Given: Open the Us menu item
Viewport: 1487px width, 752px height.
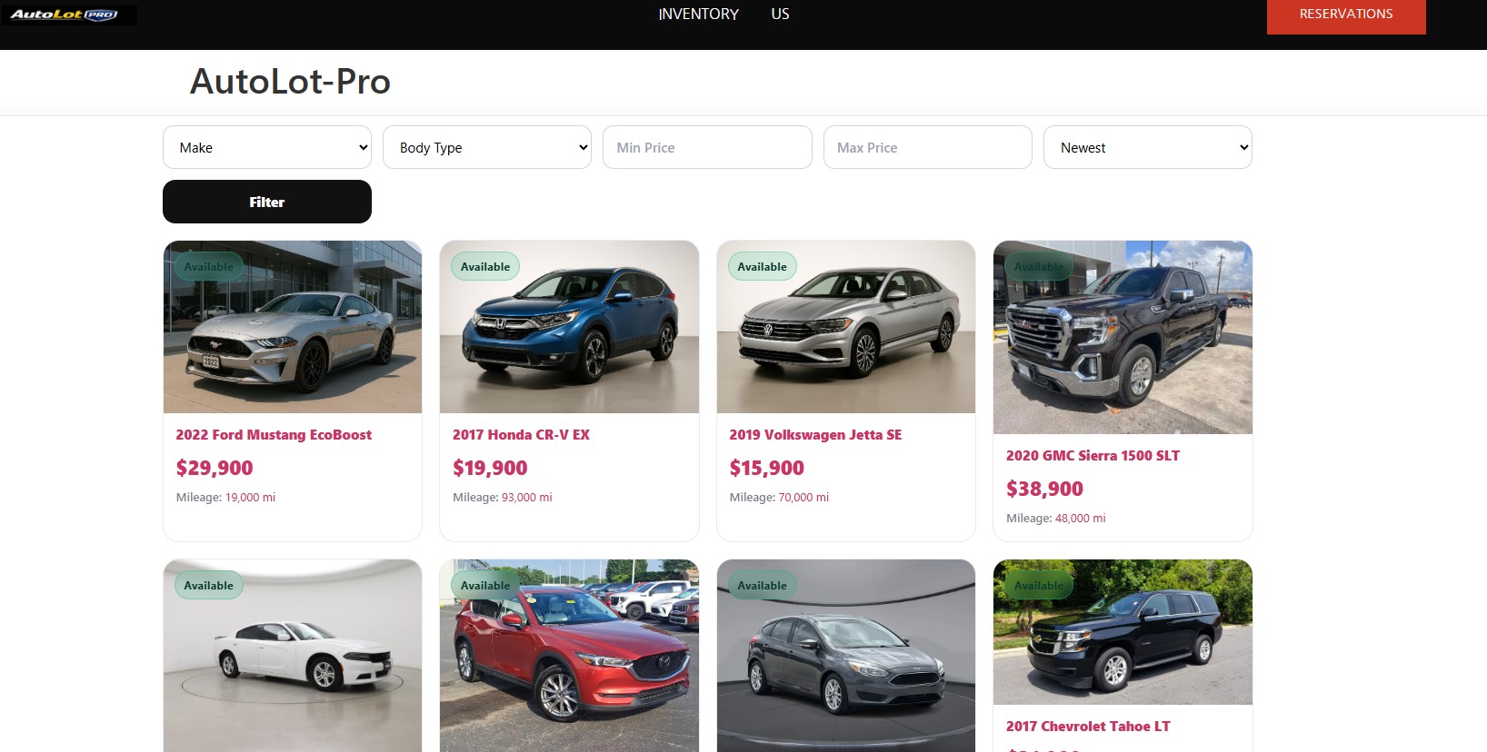Looking at the screenshot, I should 780,15.
